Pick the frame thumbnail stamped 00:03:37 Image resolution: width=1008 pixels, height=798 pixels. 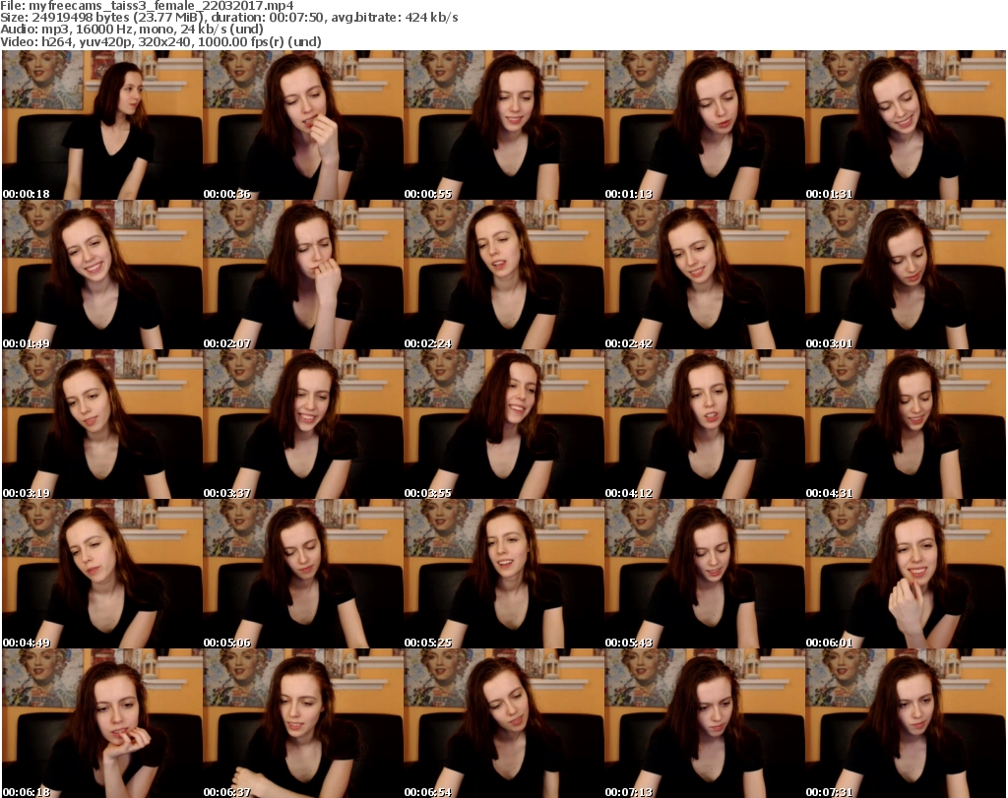(x=303, y=425)
